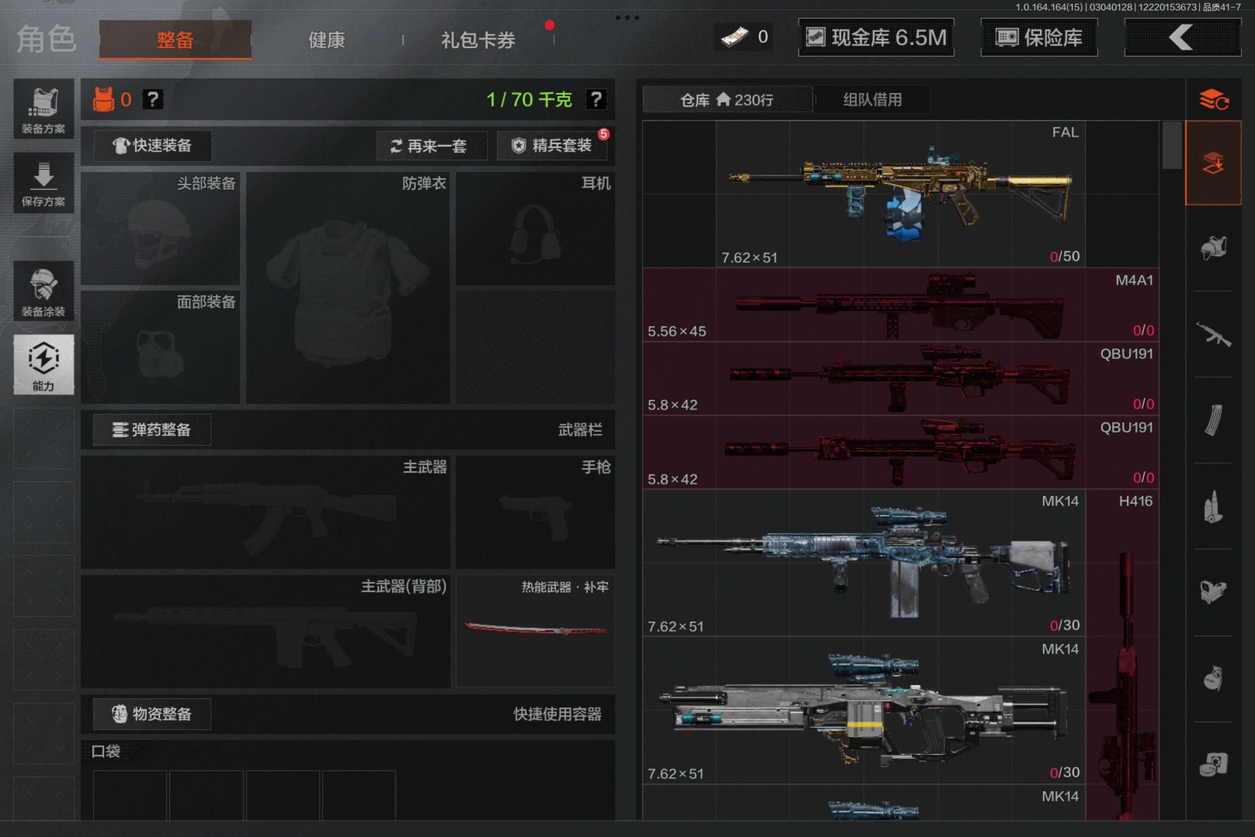Switch to 组队借用 tab
Screen dimensions: 1255x837
pos(872,100)
